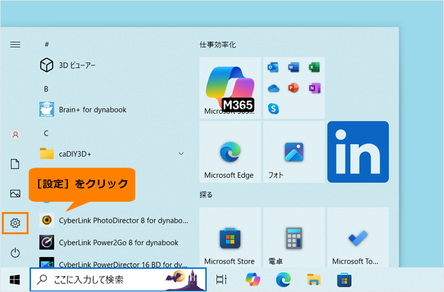Open the caDIY3D+ folder entry
Image resolution: width=444 pixels, height=292 pixels.
coord(114,154)
